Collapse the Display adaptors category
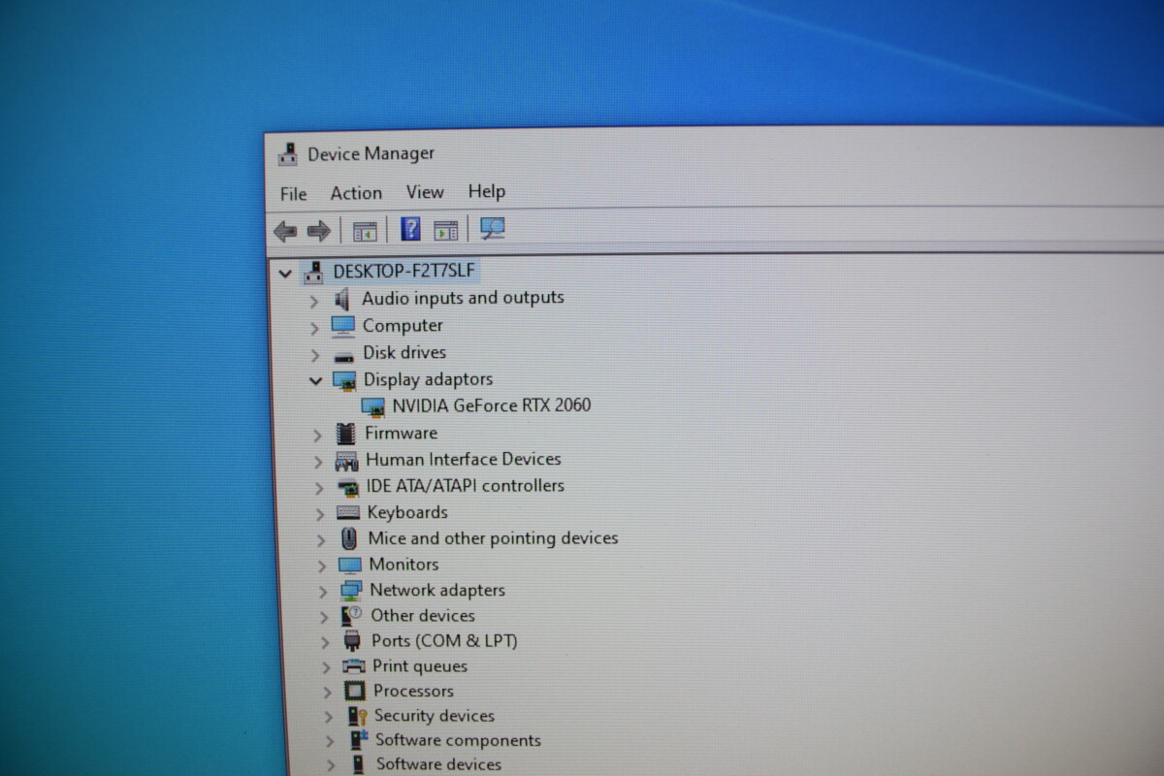 (x=315, y=381)
